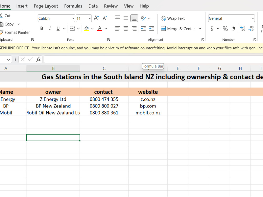Click the Decrease Indent icon
Image resolution: width=263 pixels, height=197 pixels.
[x=143, y=28]
